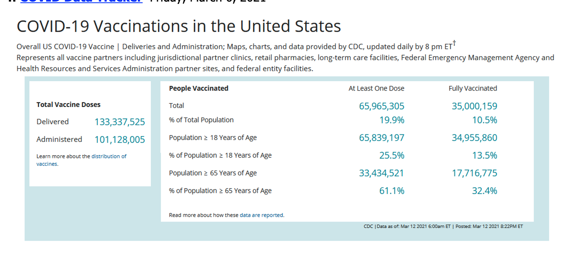580x254 pixels.
Task: Select total fully vaccinated value 35,000,159
Action: 474,106
